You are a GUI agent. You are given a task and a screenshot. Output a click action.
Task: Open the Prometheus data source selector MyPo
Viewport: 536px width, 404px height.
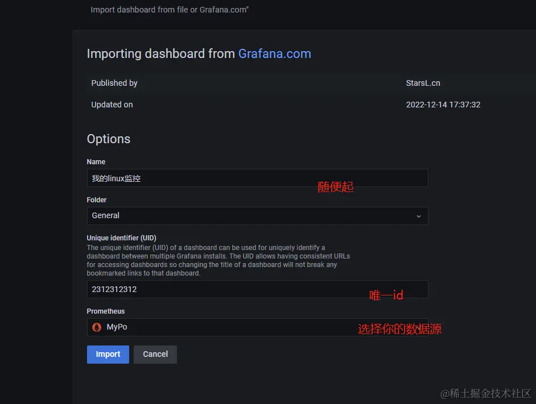(x=257, y=327)
